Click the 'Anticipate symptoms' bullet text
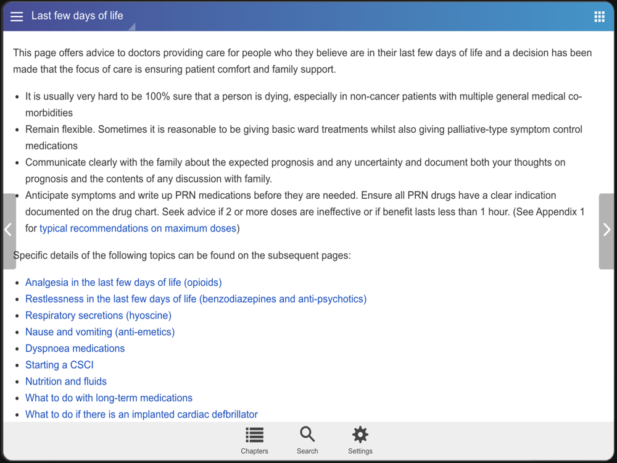 (x=305, y=212)
